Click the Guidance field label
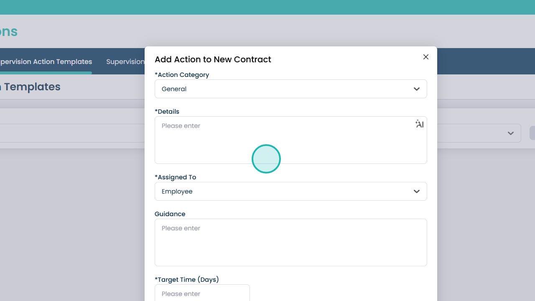This screenshot has width=535, height=301. (x=170, y=214)
